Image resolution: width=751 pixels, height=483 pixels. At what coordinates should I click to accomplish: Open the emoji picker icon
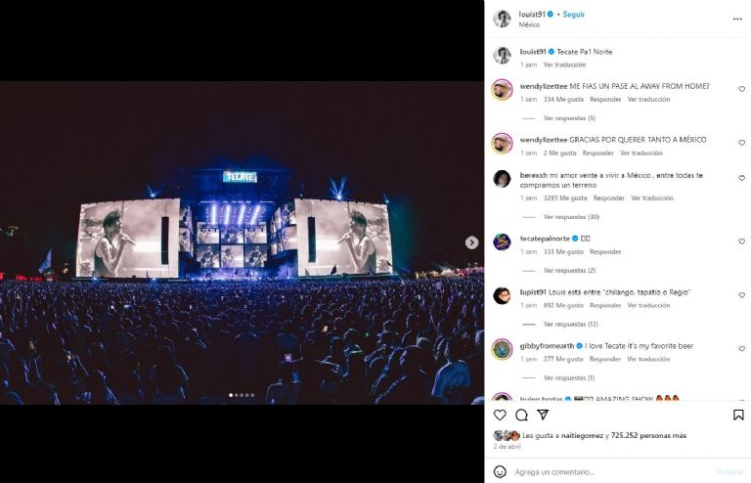coord(501,471)
